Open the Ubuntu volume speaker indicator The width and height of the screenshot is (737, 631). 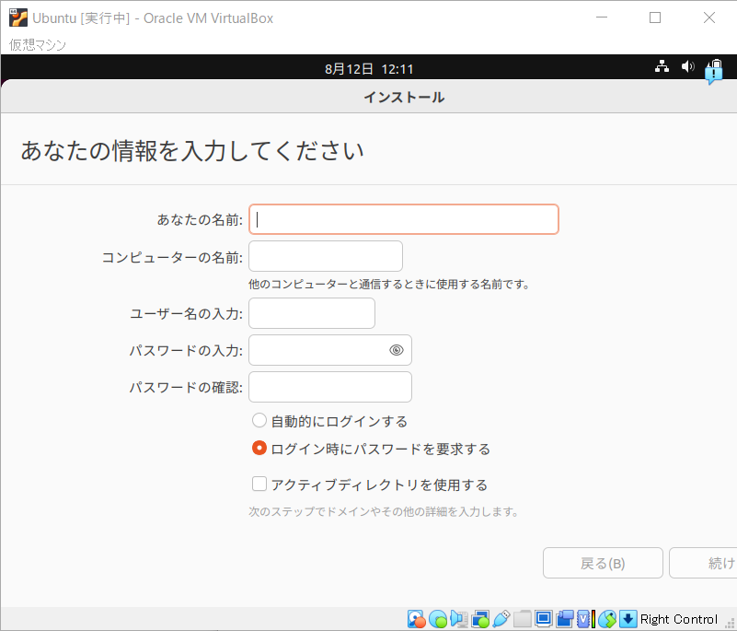687,66
